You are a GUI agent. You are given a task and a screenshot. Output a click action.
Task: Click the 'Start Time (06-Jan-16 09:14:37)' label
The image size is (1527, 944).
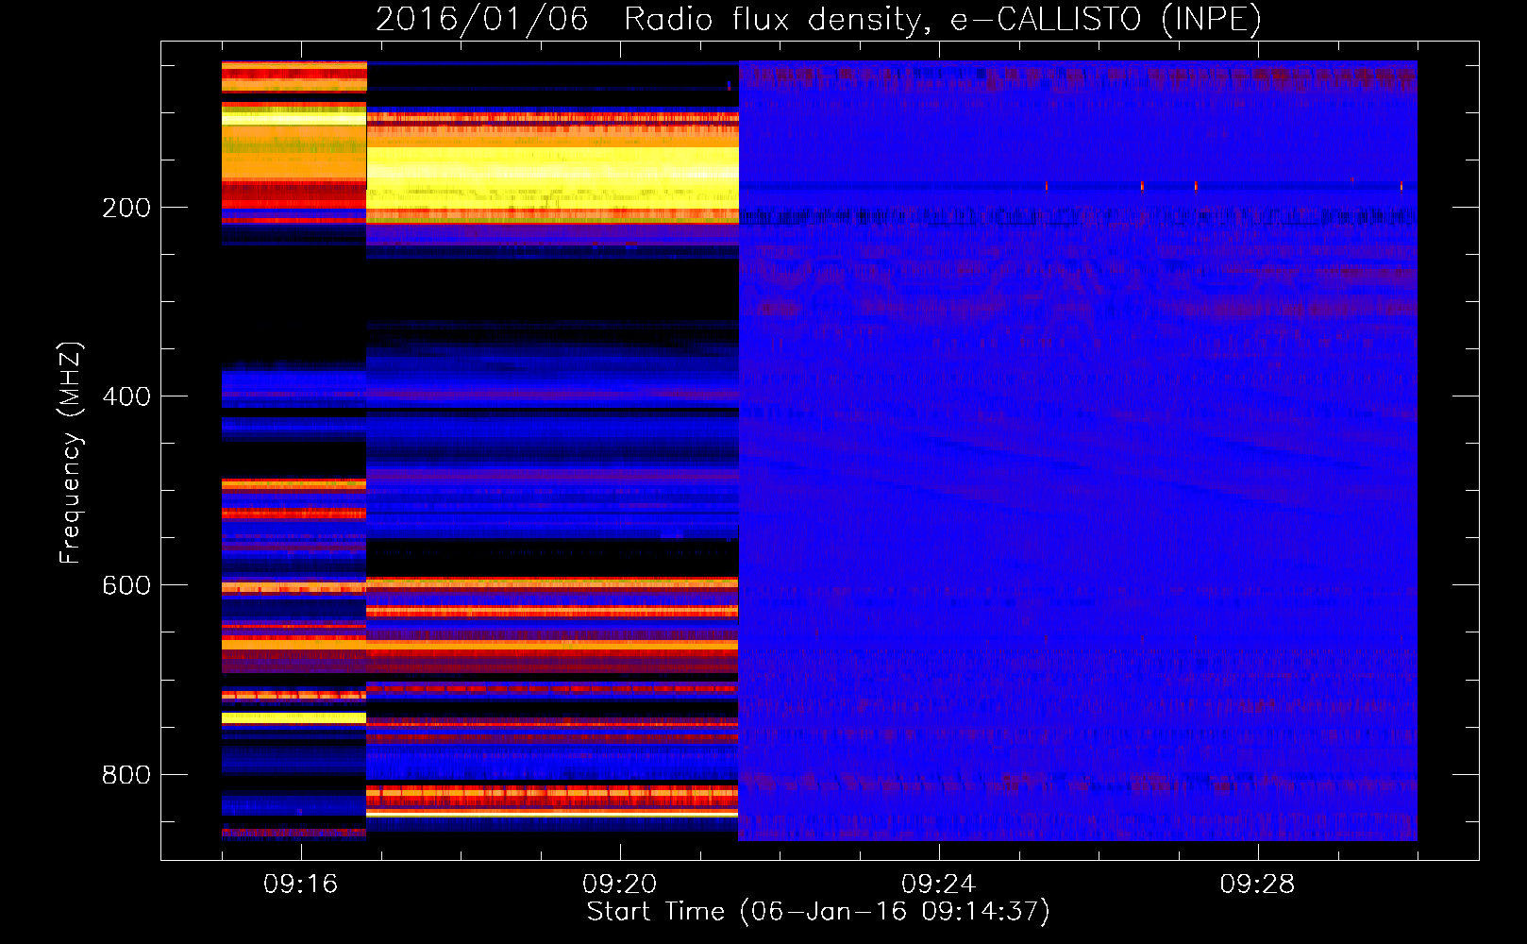point(818,912)
